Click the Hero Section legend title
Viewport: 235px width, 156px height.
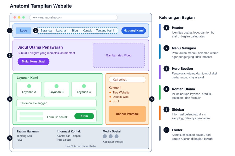182,69
